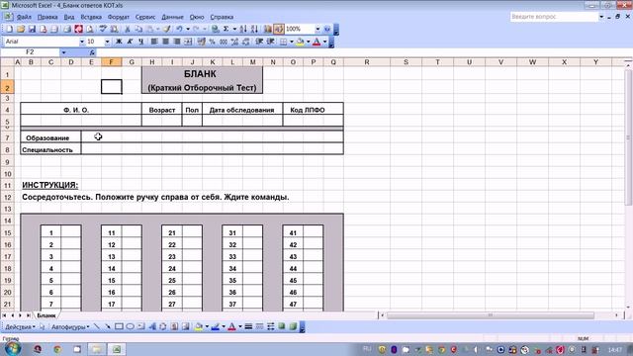Apply the line color in drawing toolbar
This screenshot has width=633, height=356.
216,326
